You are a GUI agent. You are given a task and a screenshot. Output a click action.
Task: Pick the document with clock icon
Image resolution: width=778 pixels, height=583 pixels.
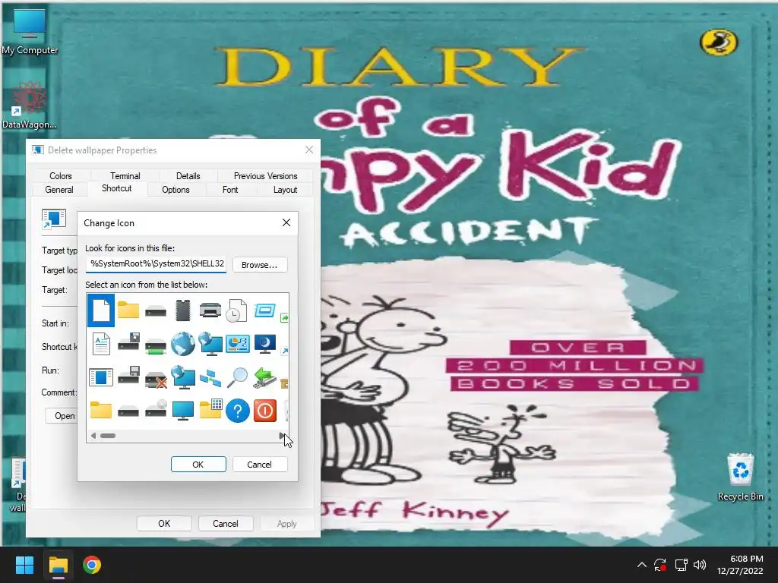point(237,310)
